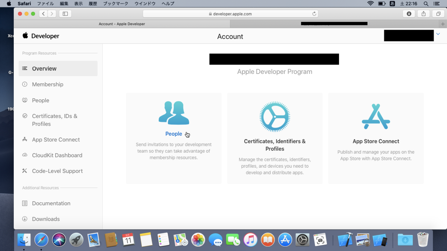
Task: Open Notification Center list icon
Action: click(437, 3)
